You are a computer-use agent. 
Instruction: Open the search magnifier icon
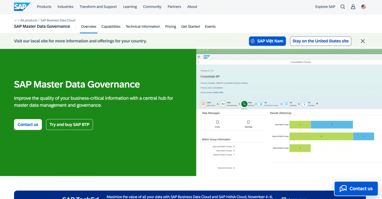pyautogui.click(x=342, y=7)
